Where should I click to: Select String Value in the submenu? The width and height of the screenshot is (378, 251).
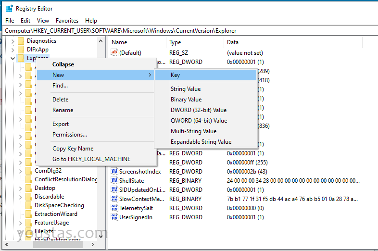pos(206,89)
